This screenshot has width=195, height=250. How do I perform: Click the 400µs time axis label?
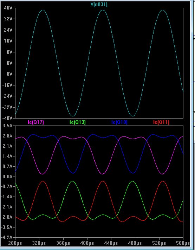tap(87, 243)
